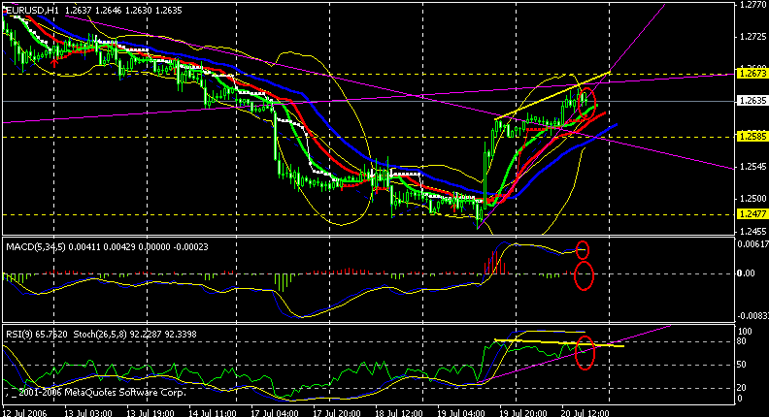Image resolution: width=769 pixels, height=417 pixels.
Task: Click the 1.2455 price axis label
Action: click(752, 231)
